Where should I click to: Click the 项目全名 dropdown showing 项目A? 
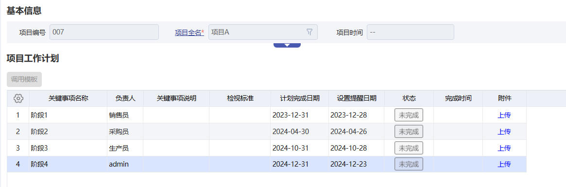[263, 32]
